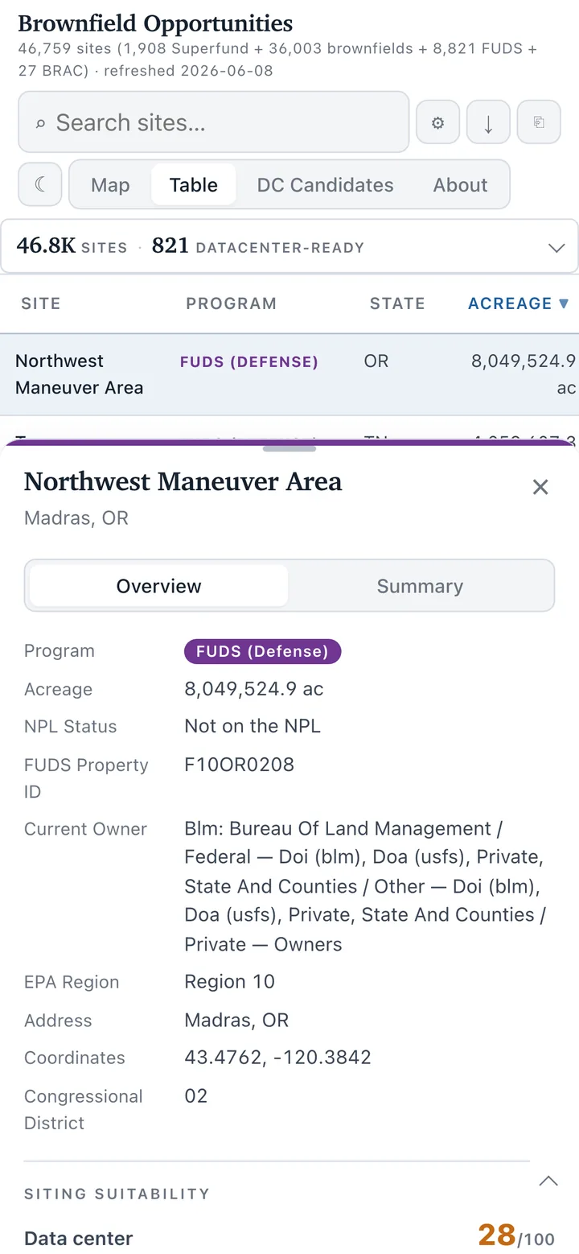Switch to the Summary tab
The width and height of the screenshot is (579, 1254).
click(420, 586)
